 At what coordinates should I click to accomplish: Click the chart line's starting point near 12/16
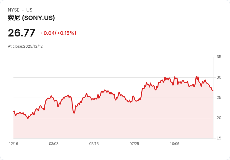point(14,111)
